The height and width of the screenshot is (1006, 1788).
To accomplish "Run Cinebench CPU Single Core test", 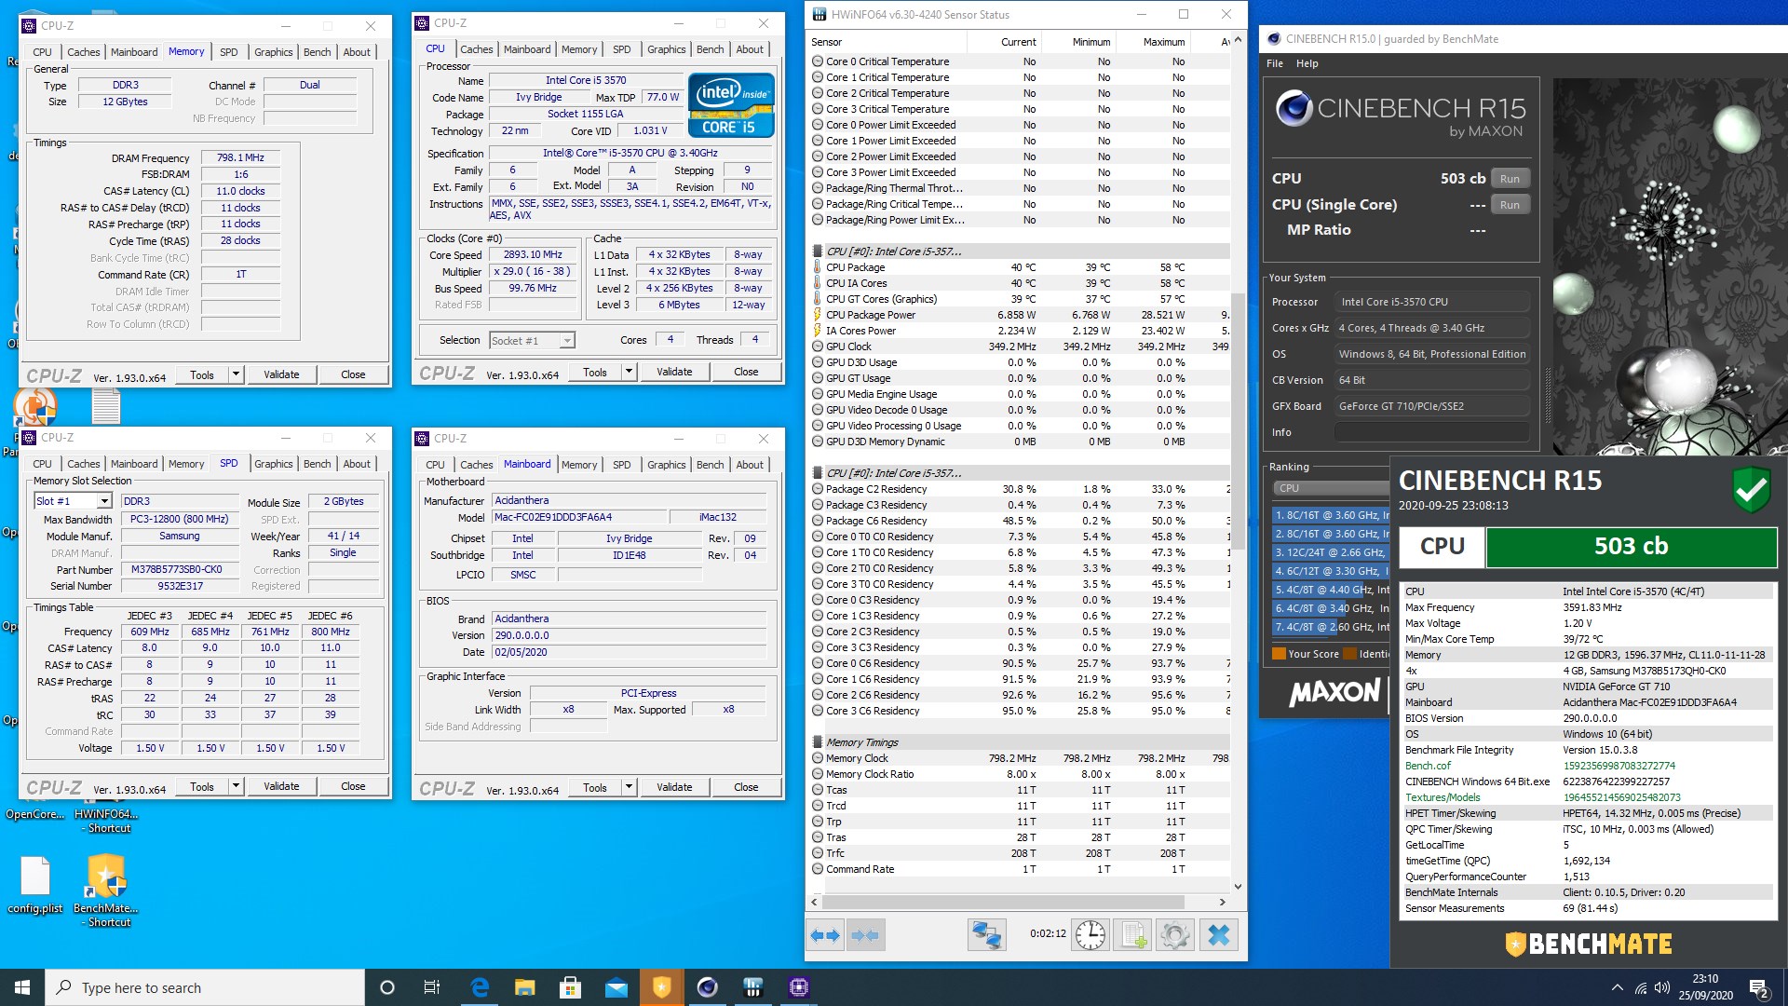I will (x=1510, y=205).
